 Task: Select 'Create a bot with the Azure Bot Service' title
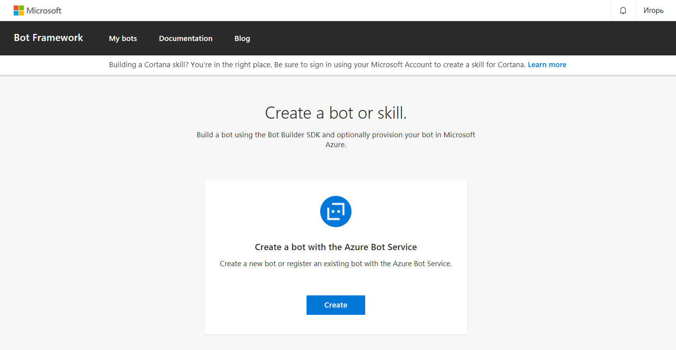pos(336,247)
